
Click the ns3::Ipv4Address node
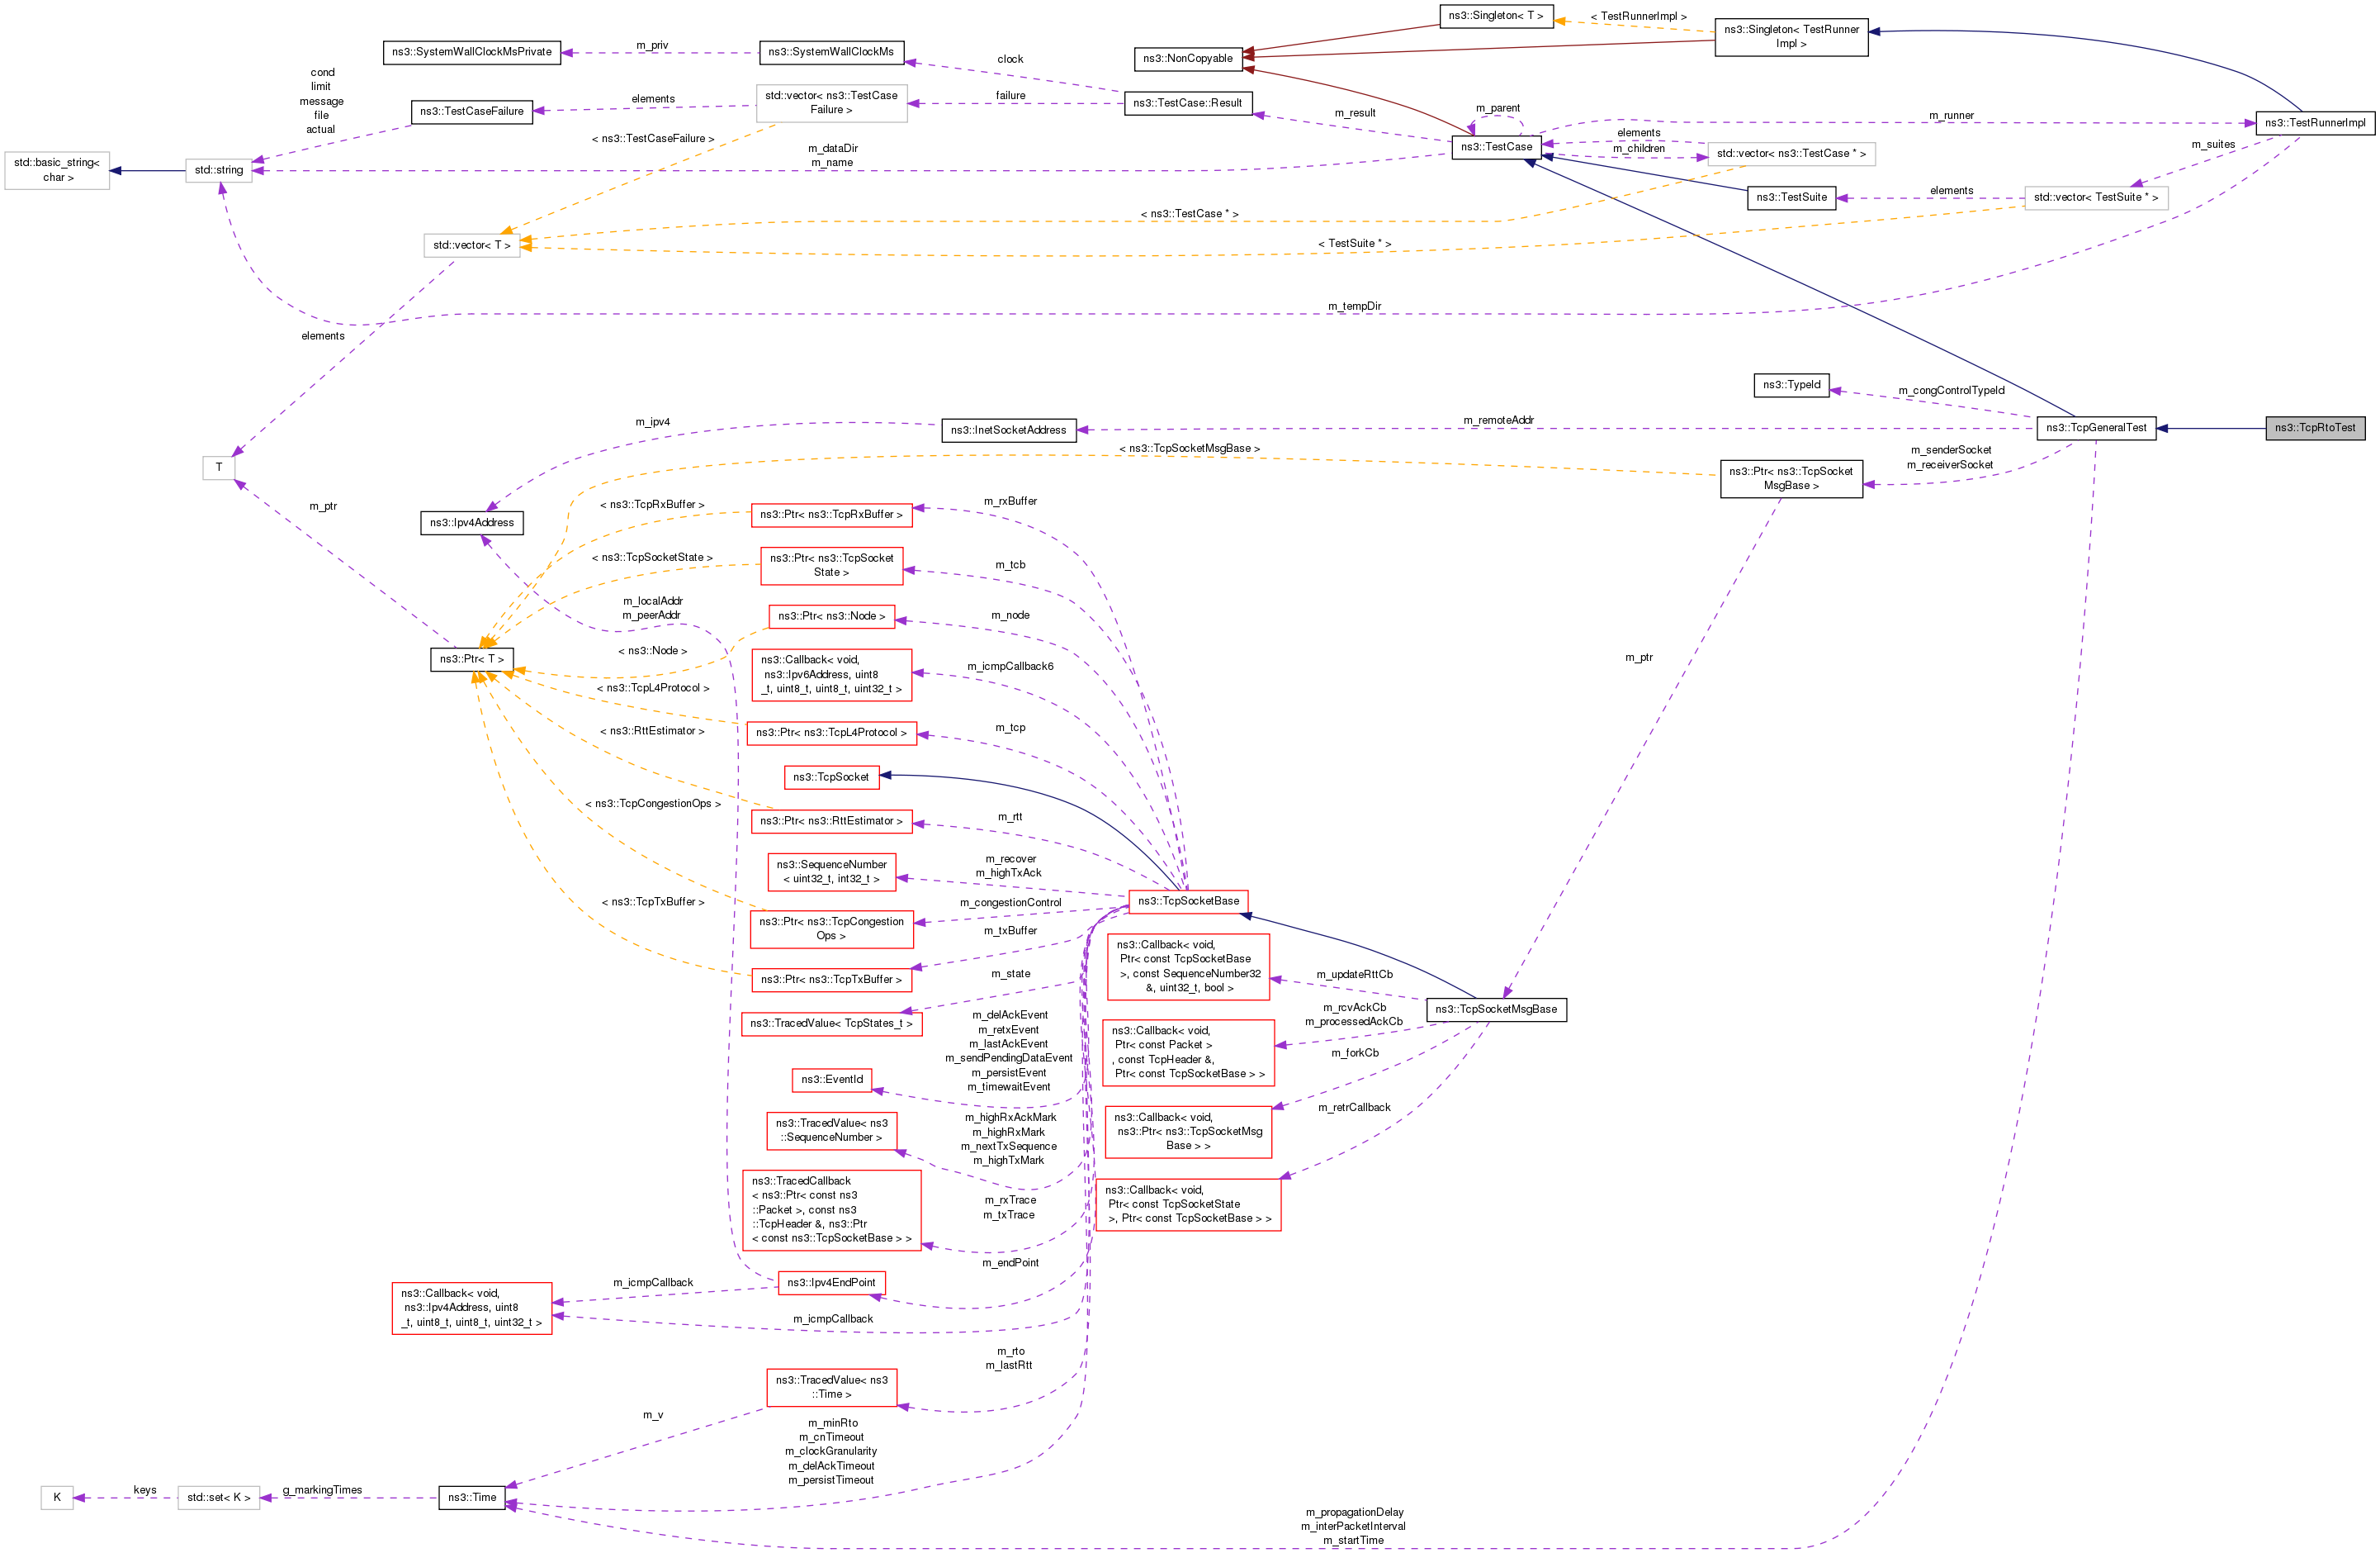coord(472,524)
